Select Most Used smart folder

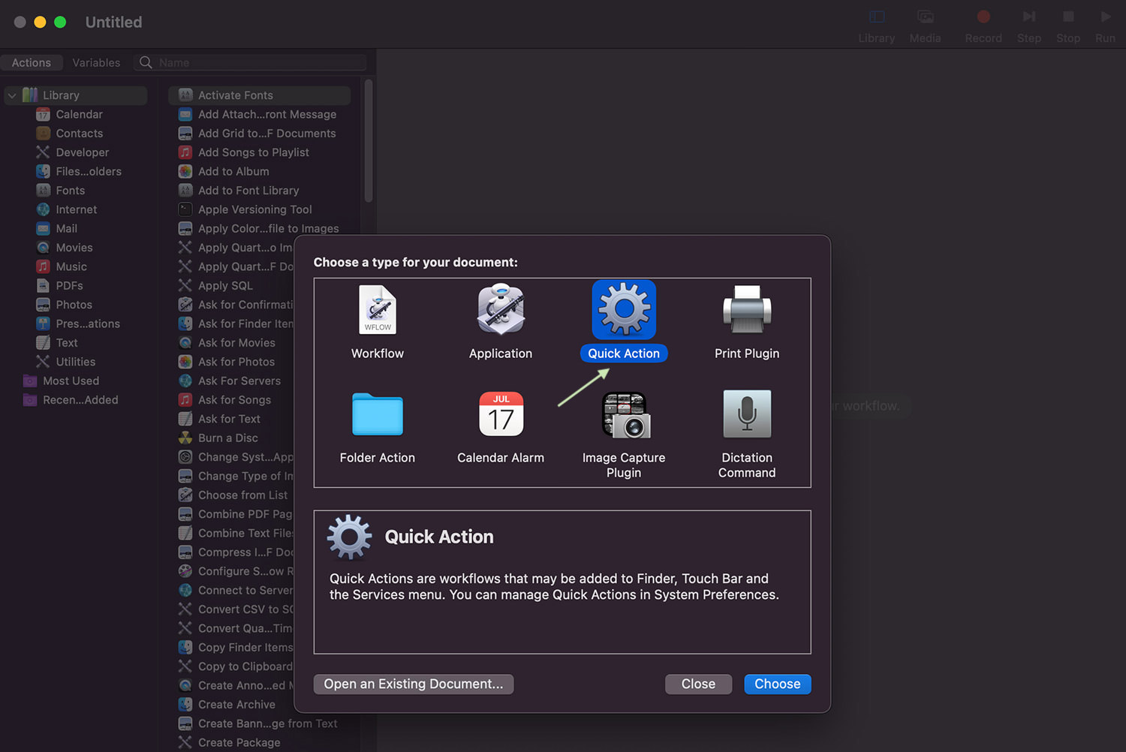click(x=71, y=381)
